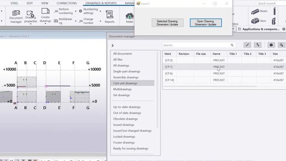286x161 pixels.
Task: Select the Beam tool icon
Action: click(x=255, y=12)
